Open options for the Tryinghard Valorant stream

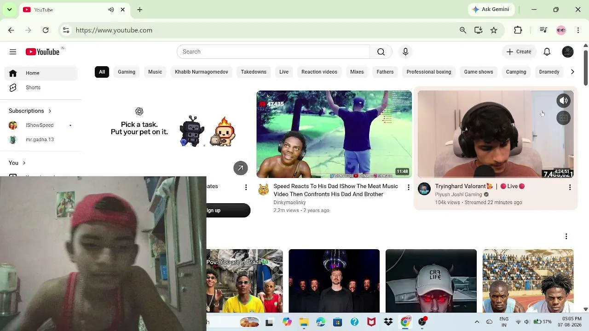tap(570, 187)
